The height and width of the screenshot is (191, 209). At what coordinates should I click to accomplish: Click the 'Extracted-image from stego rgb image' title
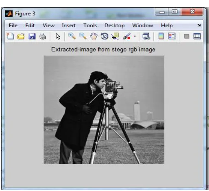[x=103, y=50]
